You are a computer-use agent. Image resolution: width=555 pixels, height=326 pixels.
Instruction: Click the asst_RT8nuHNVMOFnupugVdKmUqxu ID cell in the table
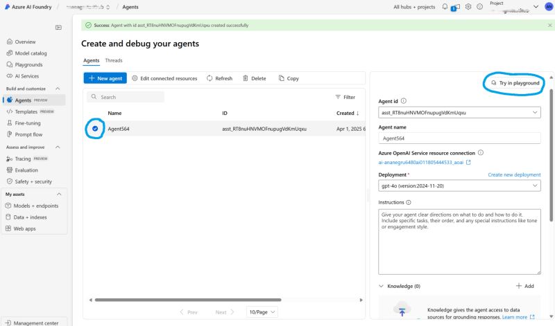[x=264, y=129]
